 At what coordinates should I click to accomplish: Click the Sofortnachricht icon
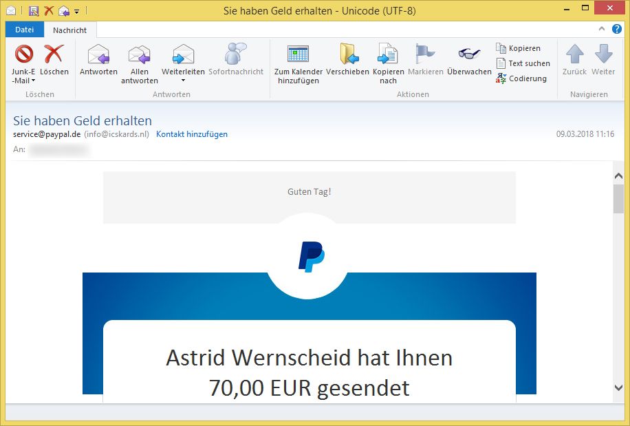pos(235,54)
